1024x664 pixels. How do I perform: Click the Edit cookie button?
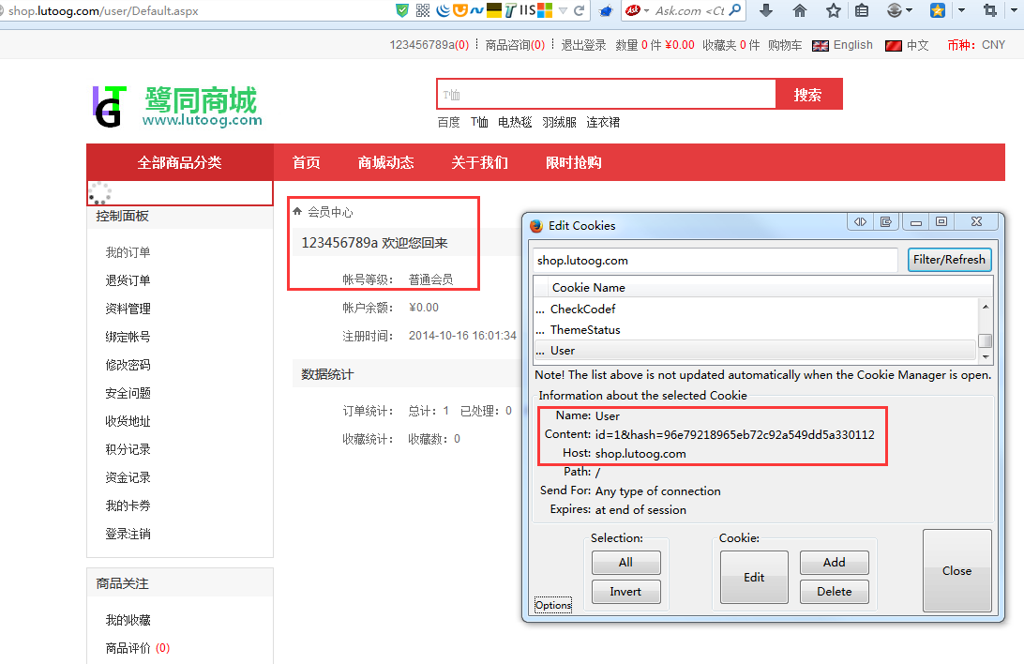coord(754,577)
